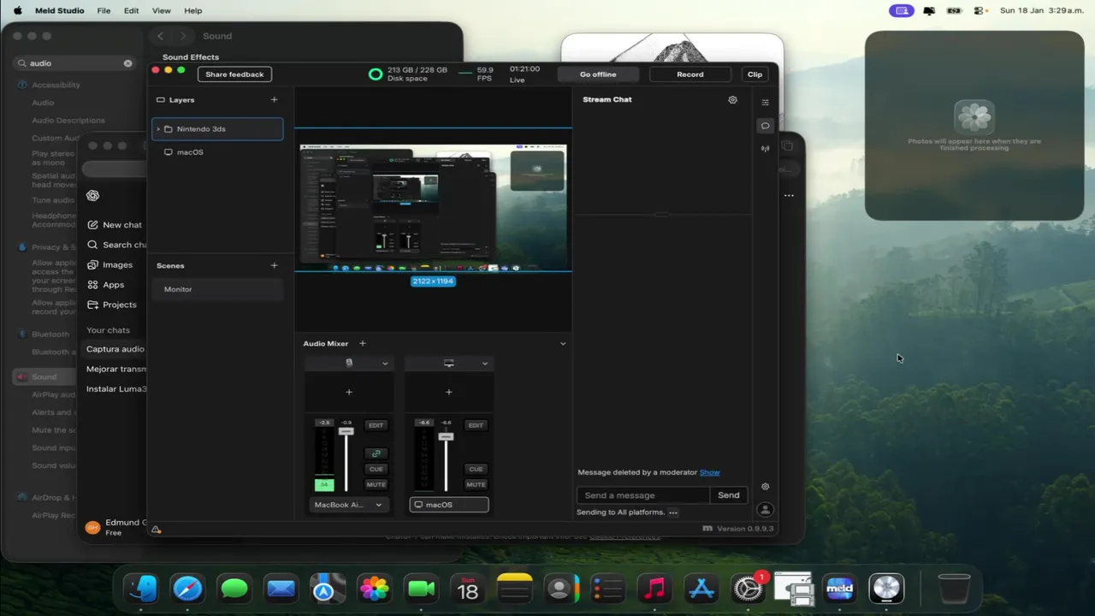Launch Safari from the Dock
The height and width of the screenshot is (616, 1095).
click(x=187, y=589)
